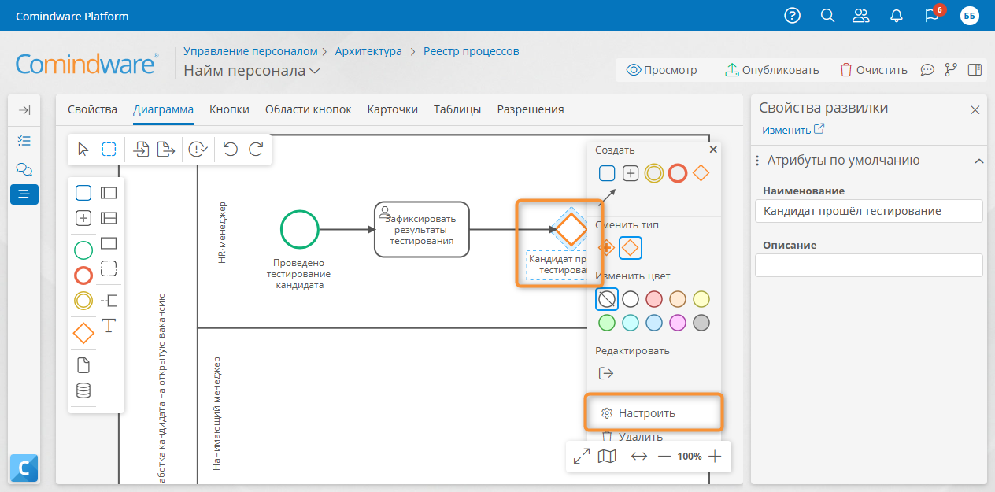
Task: Pick the database data store in the palette
Action: point(83,390)
